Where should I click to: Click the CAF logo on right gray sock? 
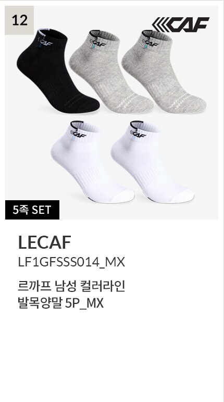151,43
